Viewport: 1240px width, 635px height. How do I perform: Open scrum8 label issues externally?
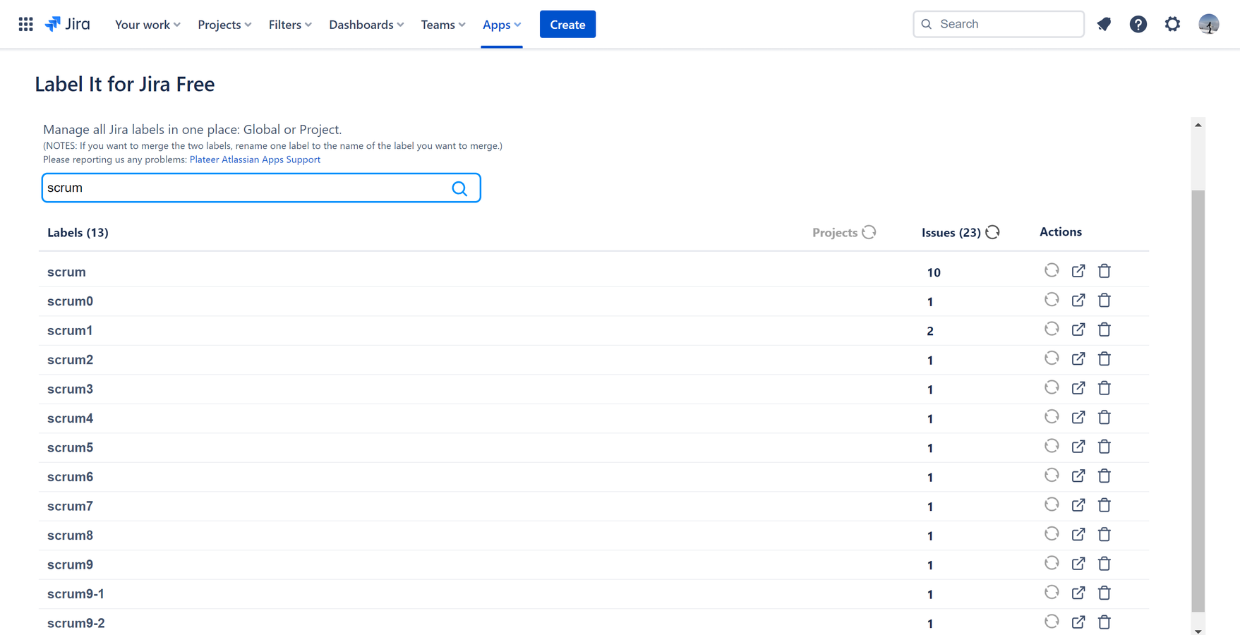point(1078,535)
